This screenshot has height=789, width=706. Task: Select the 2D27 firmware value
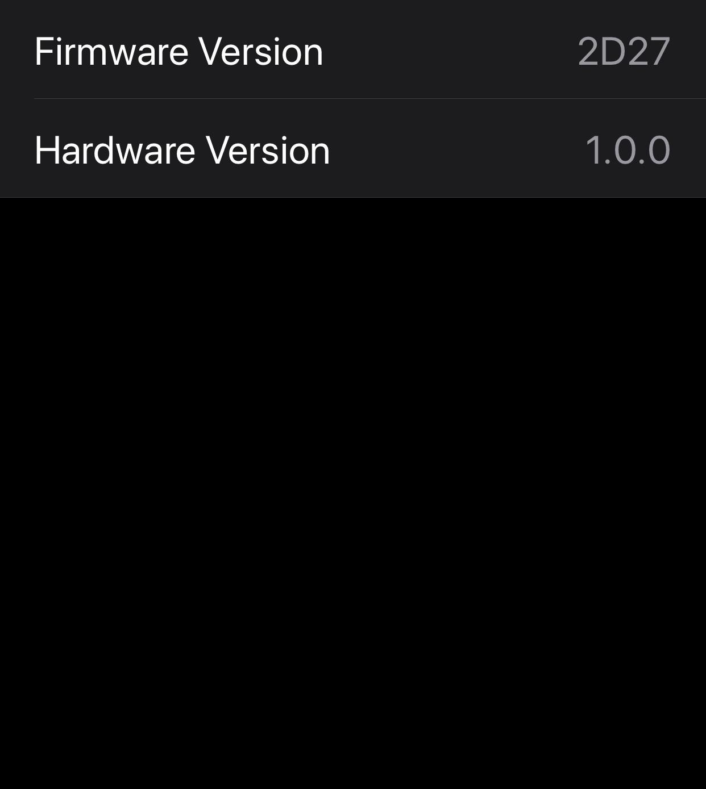pos(624,52)
